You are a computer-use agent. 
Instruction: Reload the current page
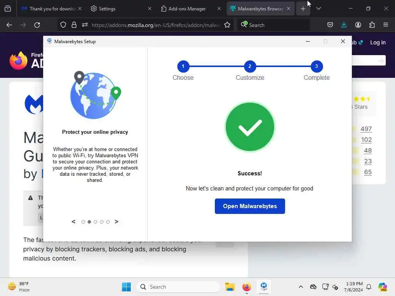coord(37,25)
